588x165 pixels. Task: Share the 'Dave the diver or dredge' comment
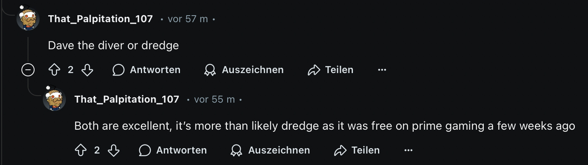click(x=331, y=70)
